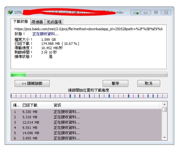Click the downloaded value 174.988 MB (10.67 %)
Viewport: 182px width, 156px height.
tap(60, 44)
